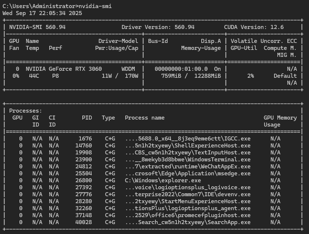
Task: Click the 44C temperature reading
Action: [x=34, y=76]
